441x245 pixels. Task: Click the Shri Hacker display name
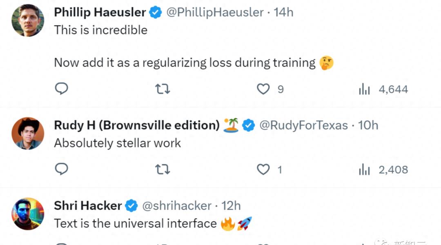[x=88, y=205]
